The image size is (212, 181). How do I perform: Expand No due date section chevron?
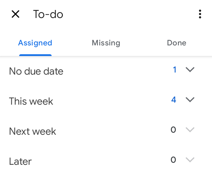coord(190,70)
